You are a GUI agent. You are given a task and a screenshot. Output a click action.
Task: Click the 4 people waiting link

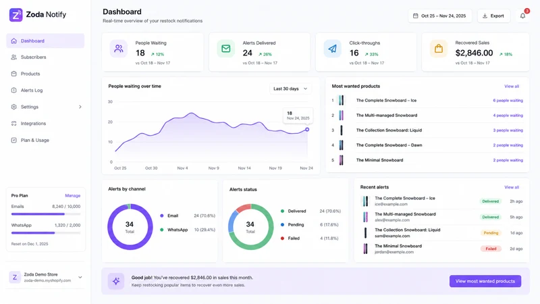tap(508, 116)
